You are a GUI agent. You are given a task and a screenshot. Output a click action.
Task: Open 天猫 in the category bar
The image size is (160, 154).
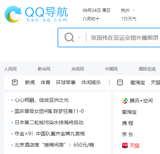click(x=155, y=82)
